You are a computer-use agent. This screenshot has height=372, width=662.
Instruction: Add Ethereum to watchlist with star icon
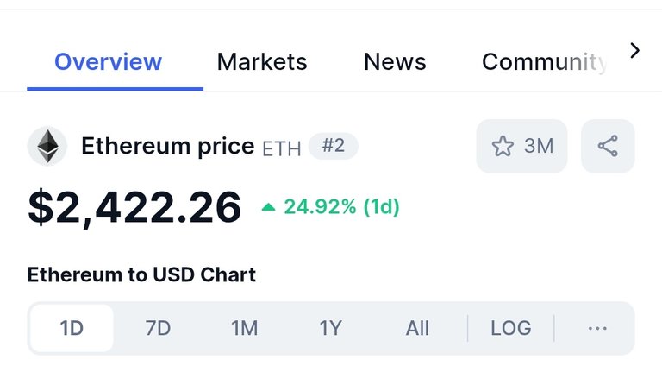tap(521, 146)
